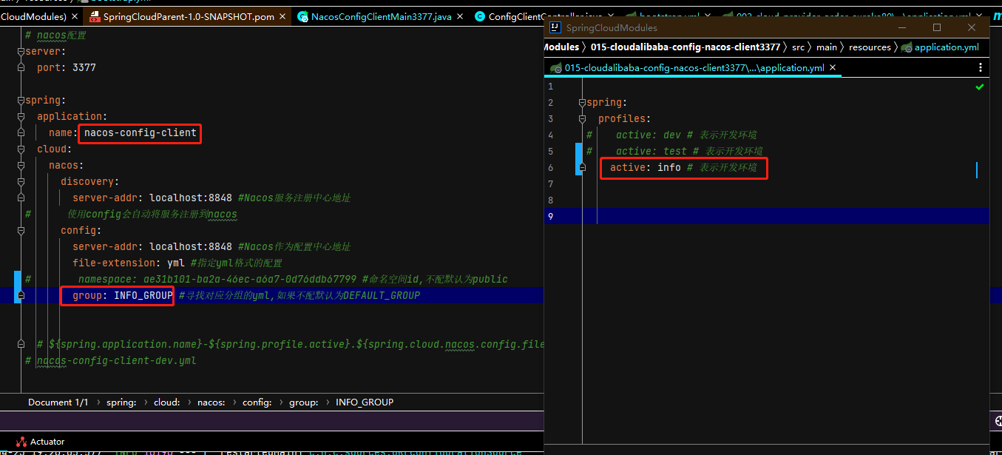
Task: Click the group value INFO_GROUP
Action: (143, 295)
